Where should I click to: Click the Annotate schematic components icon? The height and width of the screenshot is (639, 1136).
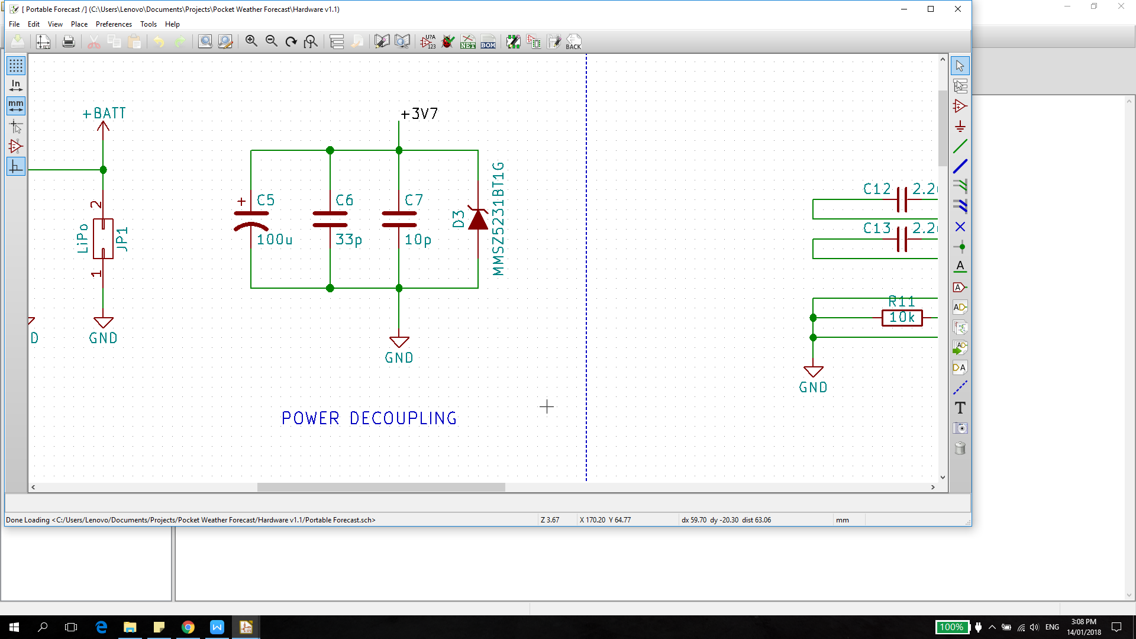coord(428,41)
